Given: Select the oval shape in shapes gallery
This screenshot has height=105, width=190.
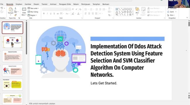Looking at the screenshot, I should (x=127, y=9).
